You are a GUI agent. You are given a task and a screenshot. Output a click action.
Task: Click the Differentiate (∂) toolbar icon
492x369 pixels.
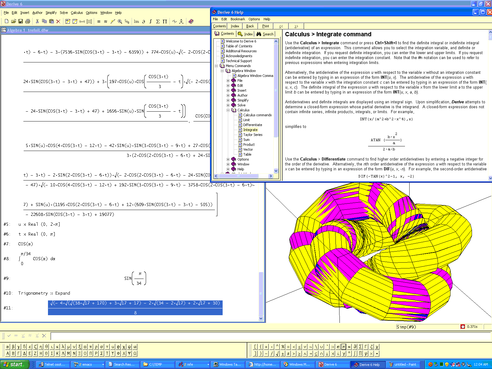pos(143,22)
